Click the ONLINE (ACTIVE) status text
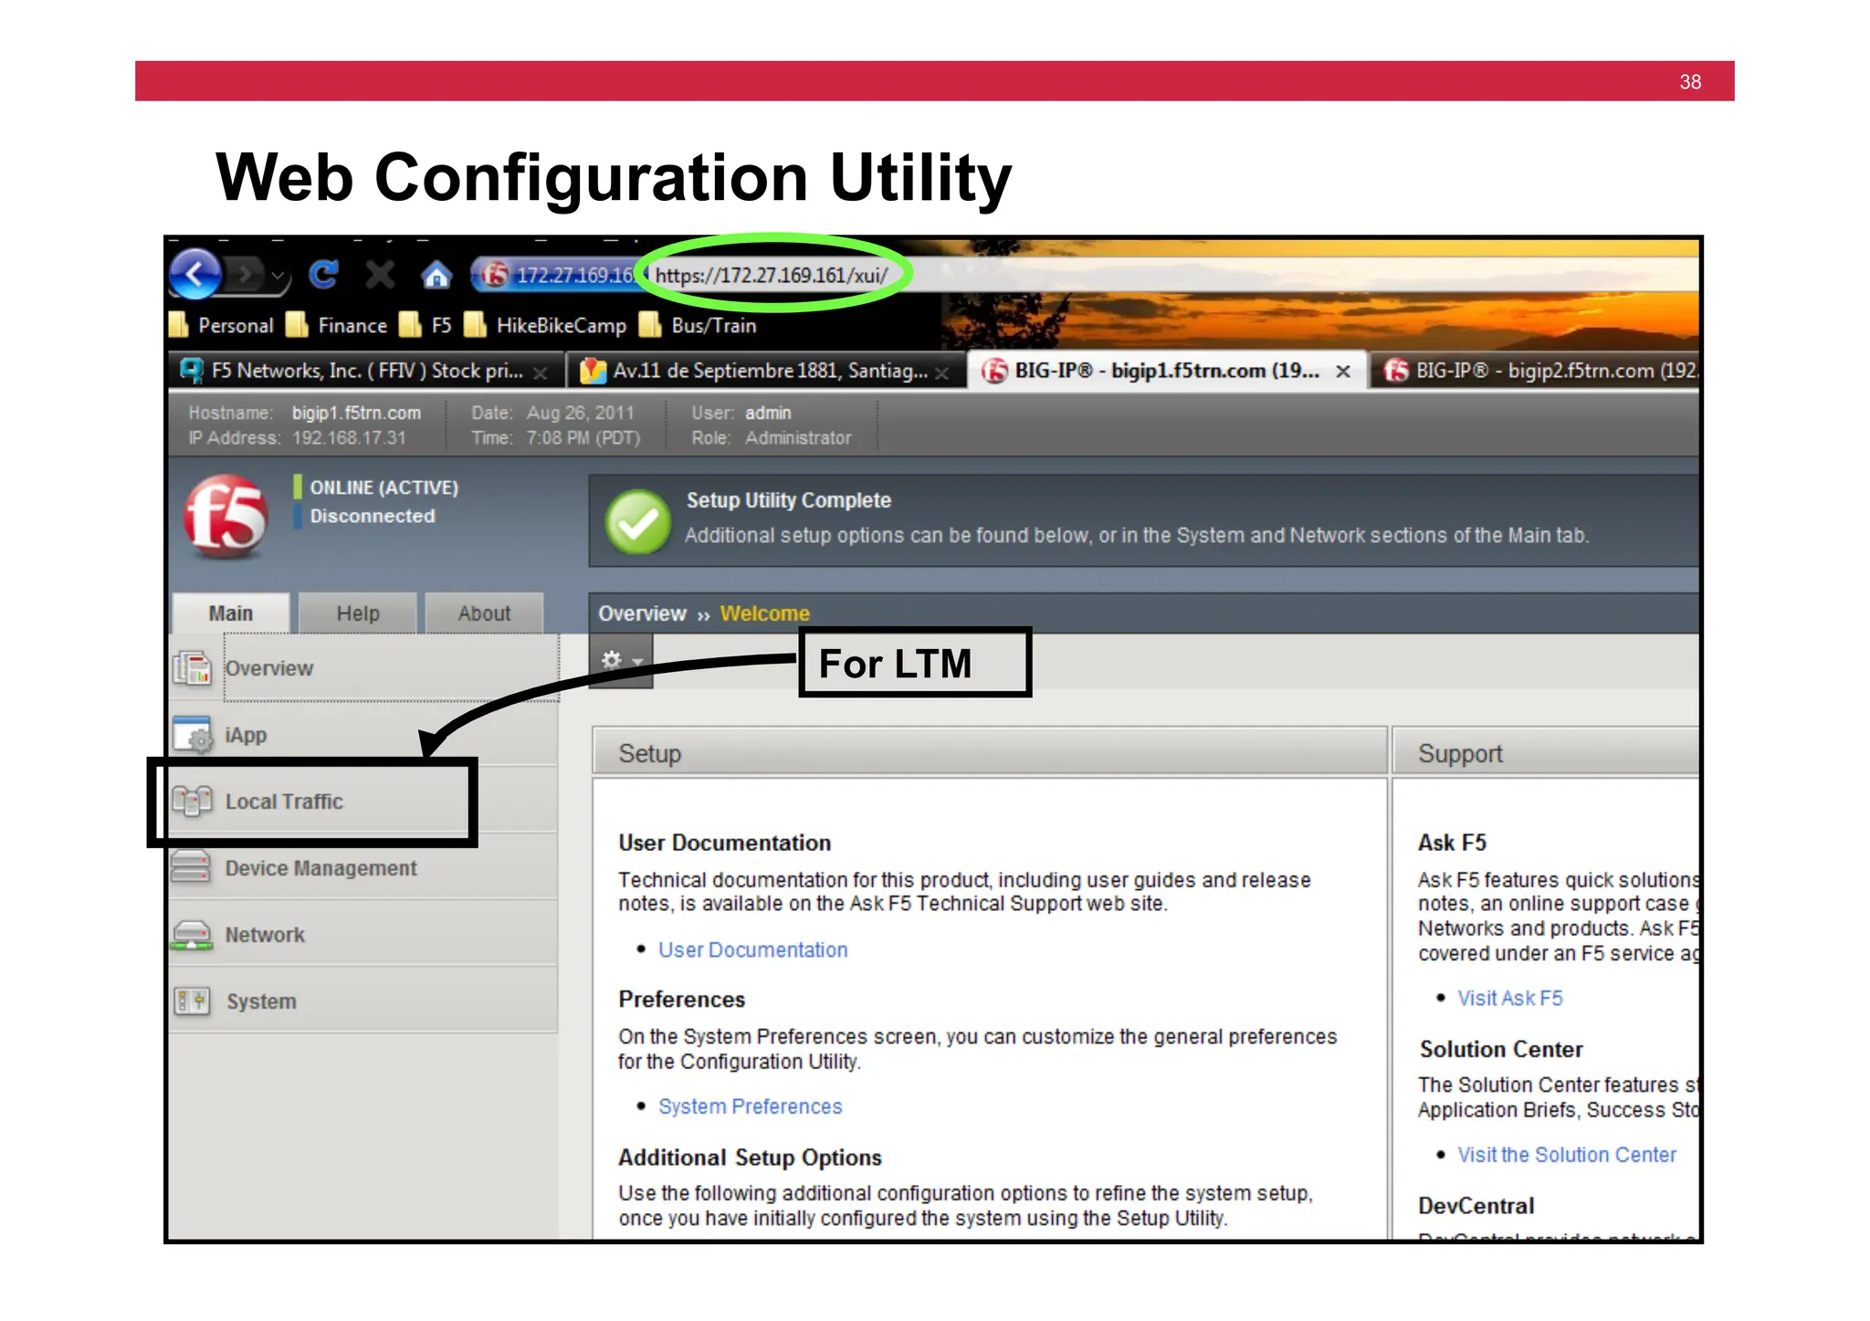The image size is (1870, 1321). click(x=384, y=488)
